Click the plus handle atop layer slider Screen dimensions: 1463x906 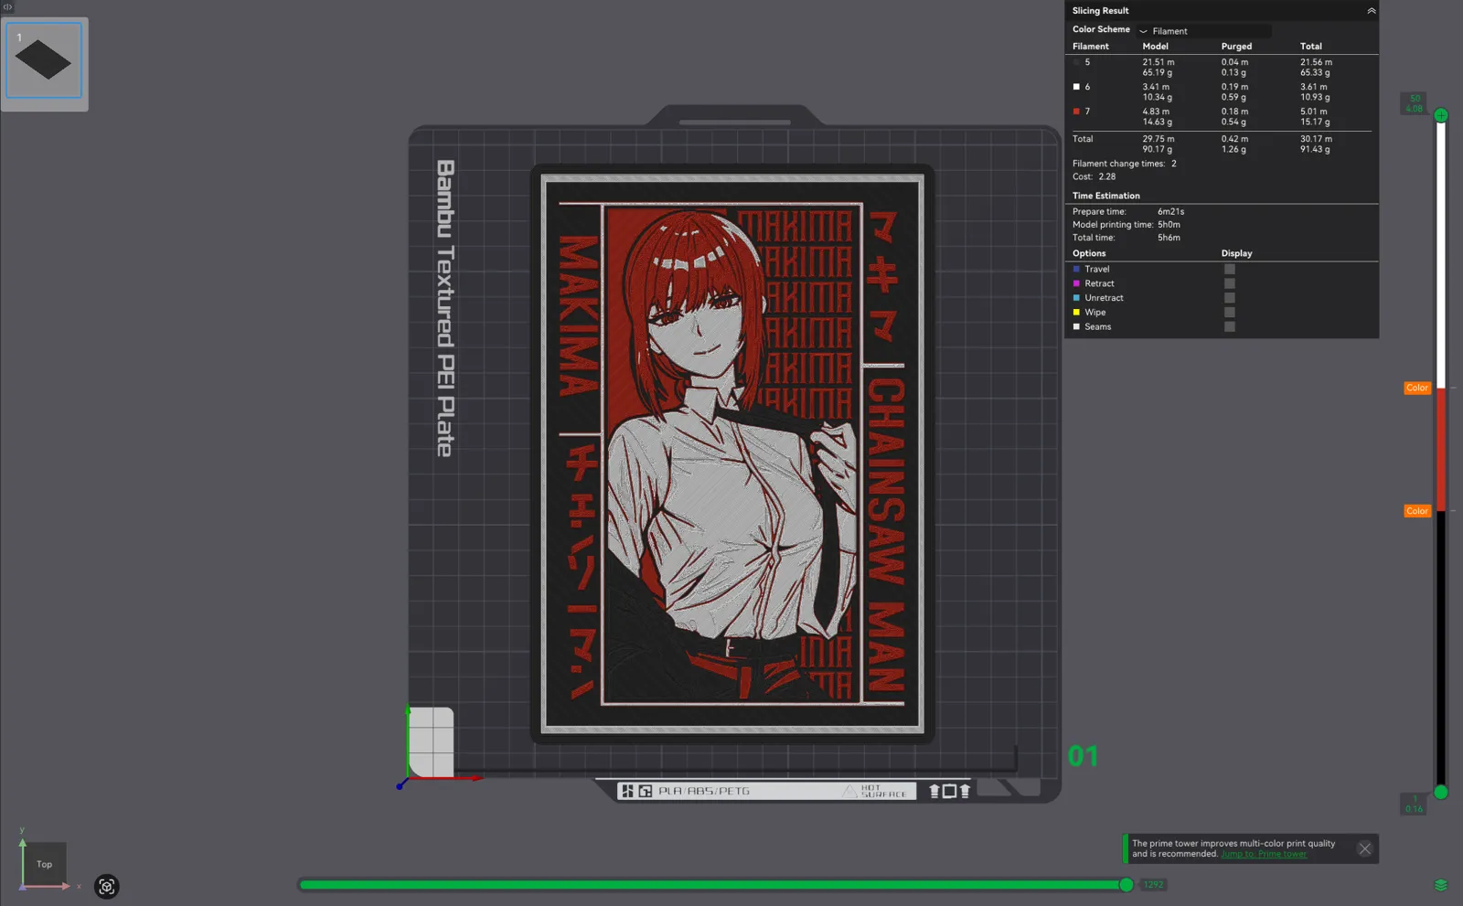pyautogui.click(x=1441, y=115)
